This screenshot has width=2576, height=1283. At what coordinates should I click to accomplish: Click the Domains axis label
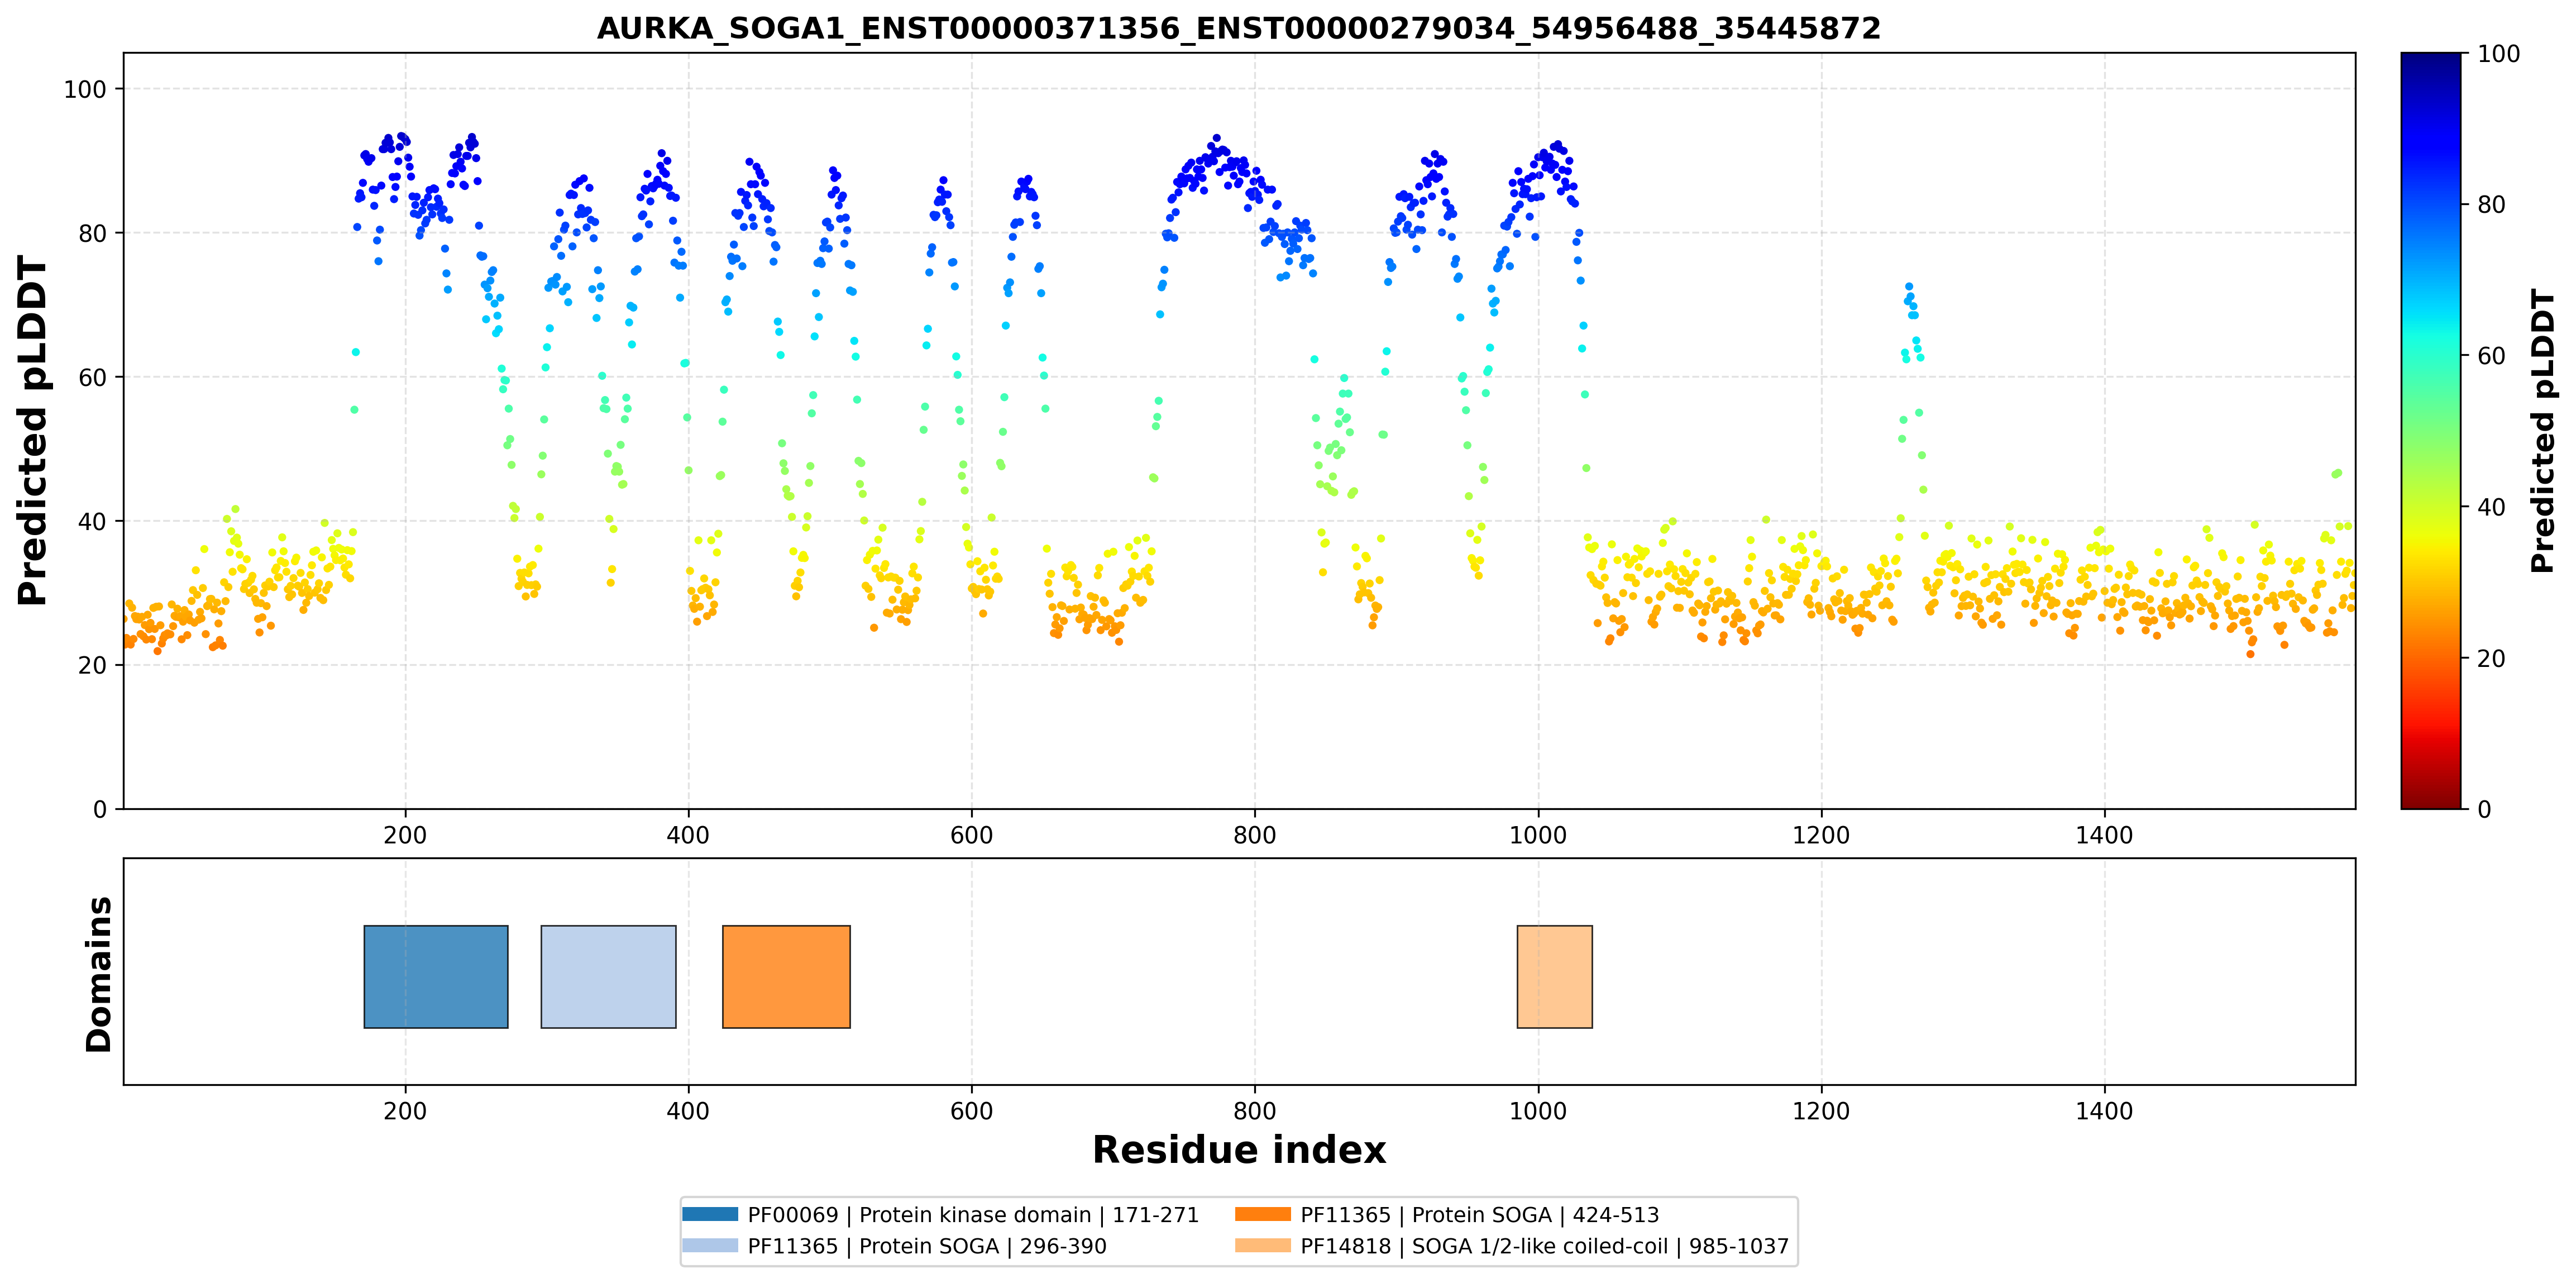point(99,974)
